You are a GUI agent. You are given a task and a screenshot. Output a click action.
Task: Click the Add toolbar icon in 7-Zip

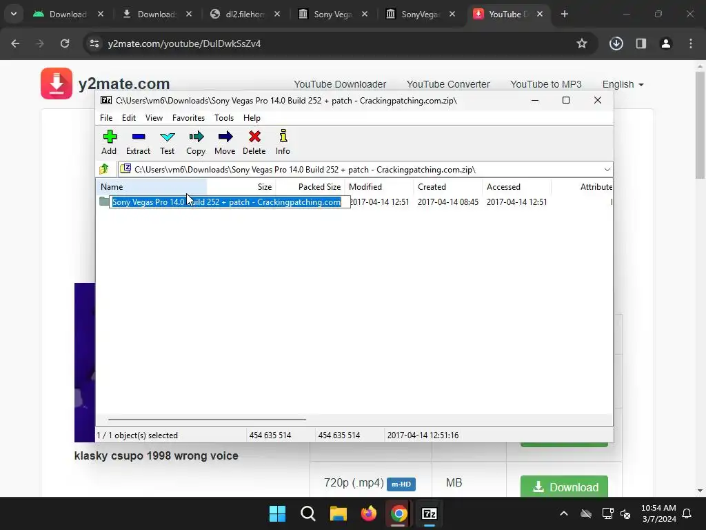tap(109, 142)
